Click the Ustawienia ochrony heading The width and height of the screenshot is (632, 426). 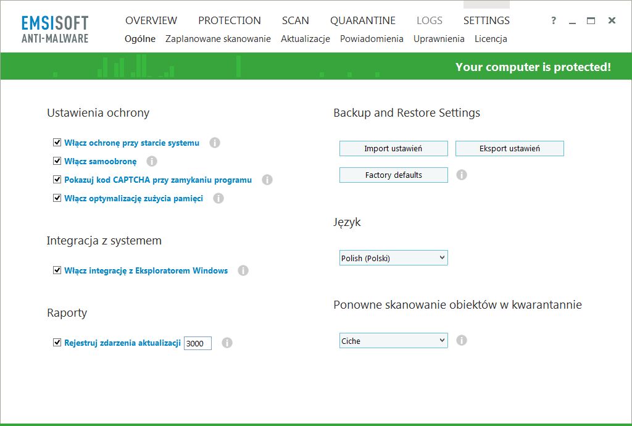click(x=98, y=113)
